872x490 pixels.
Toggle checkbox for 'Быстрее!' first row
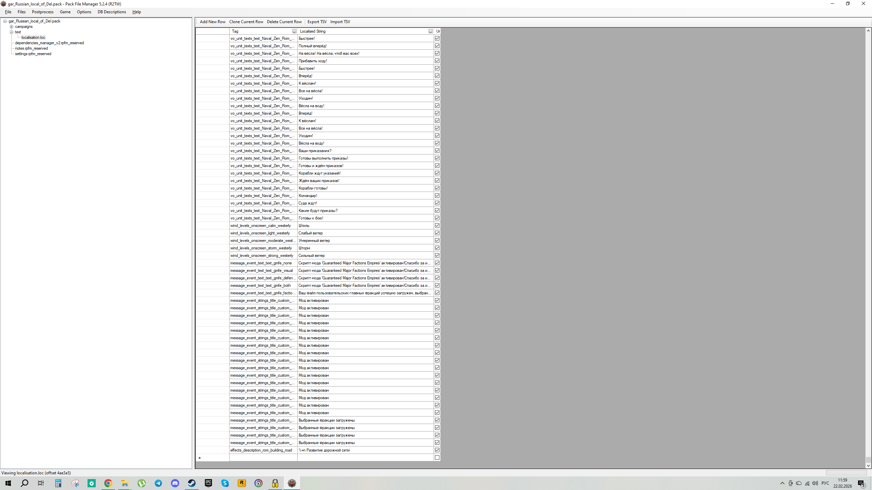point(437,38)
